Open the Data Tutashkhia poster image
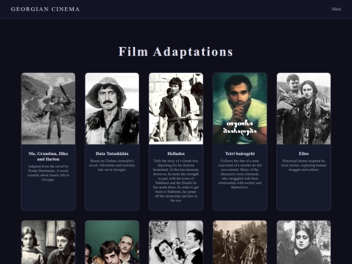Viewport: 352px width, 264px height. pos(112,109)
